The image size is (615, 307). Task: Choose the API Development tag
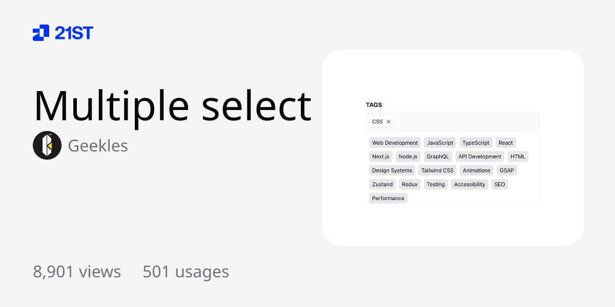[x=480, y=157]
